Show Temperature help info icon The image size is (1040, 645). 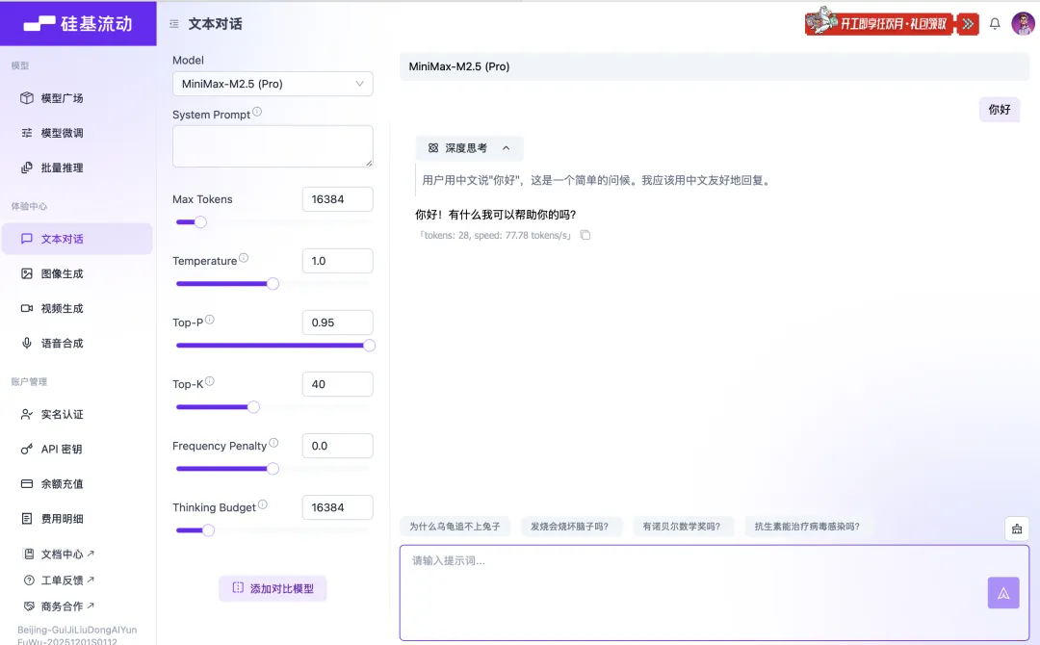(244, 258)
